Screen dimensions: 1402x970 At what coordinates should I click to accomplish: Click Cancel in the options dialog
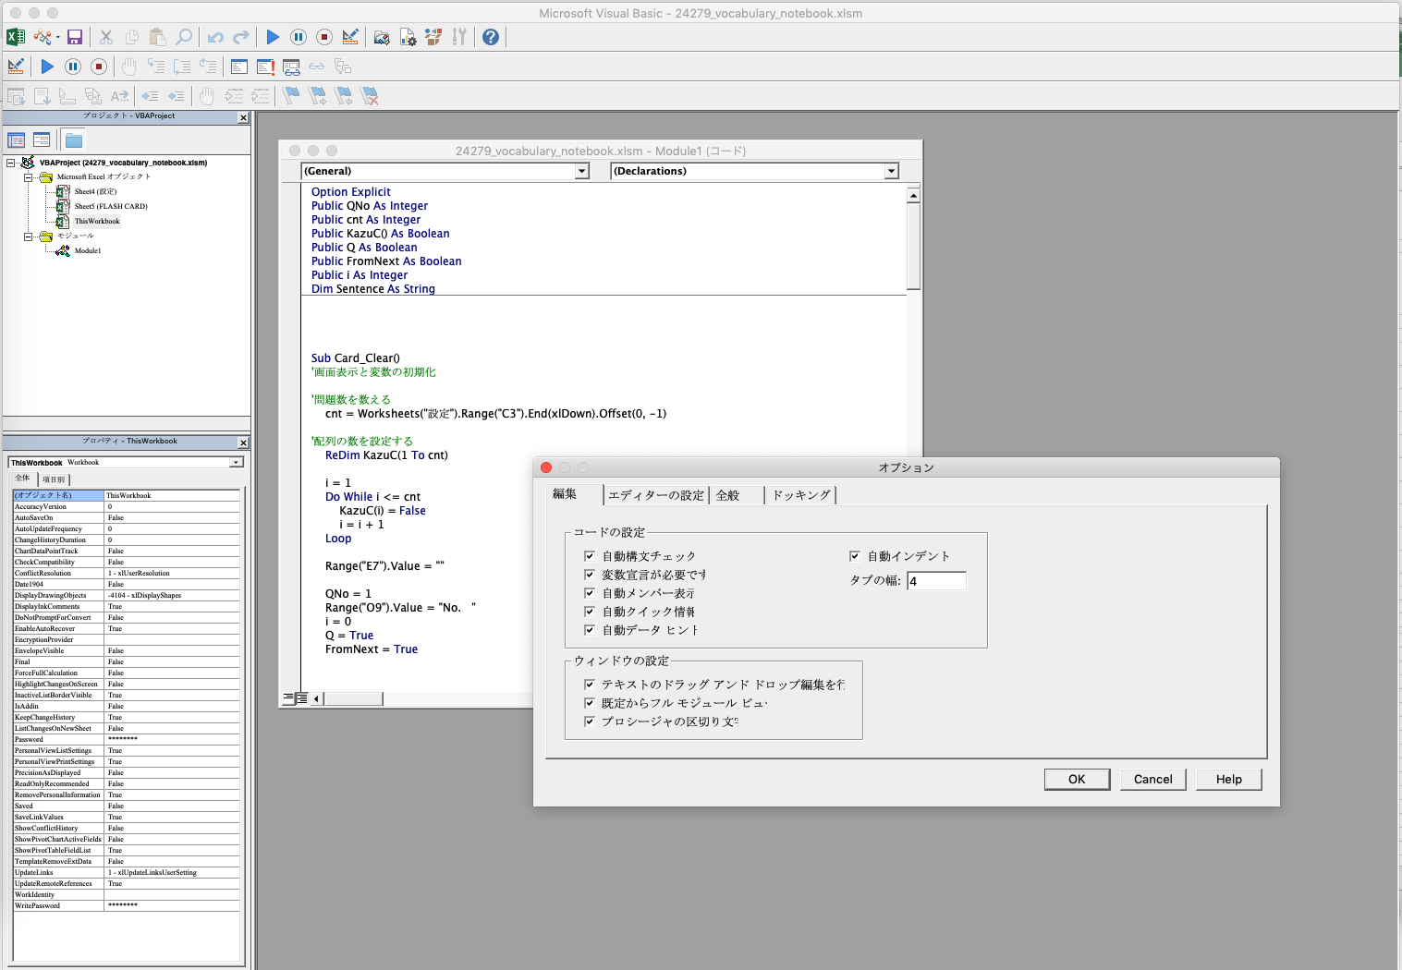[1153, 779]
